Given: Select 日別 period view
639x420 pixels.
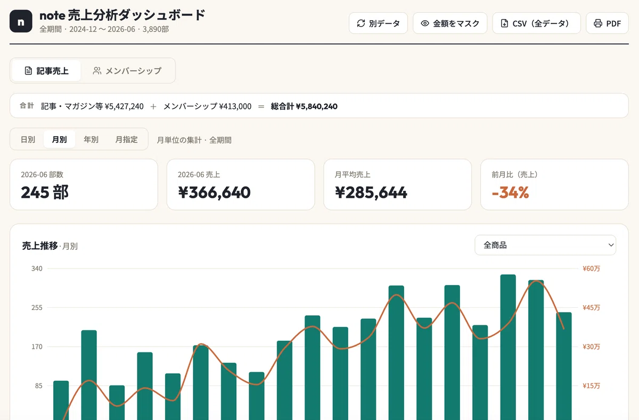Looking at the screenshot, I should [28, 139].
